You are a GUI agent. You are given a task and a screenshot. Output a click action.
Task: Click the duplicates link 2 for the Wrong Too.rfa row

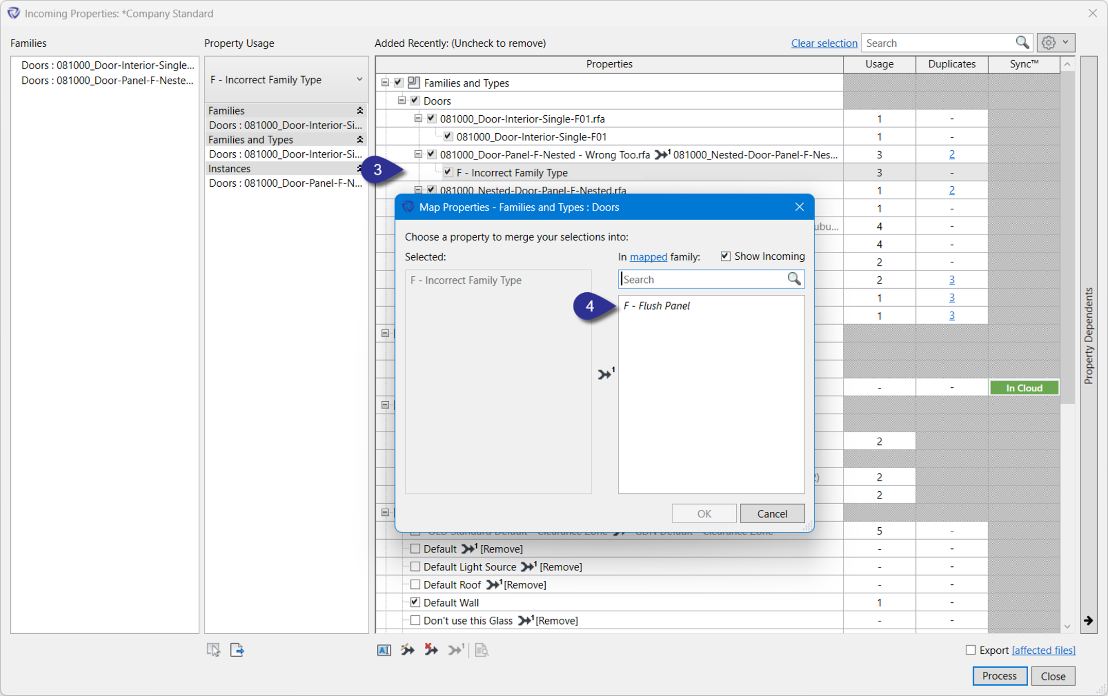(951, 154)
